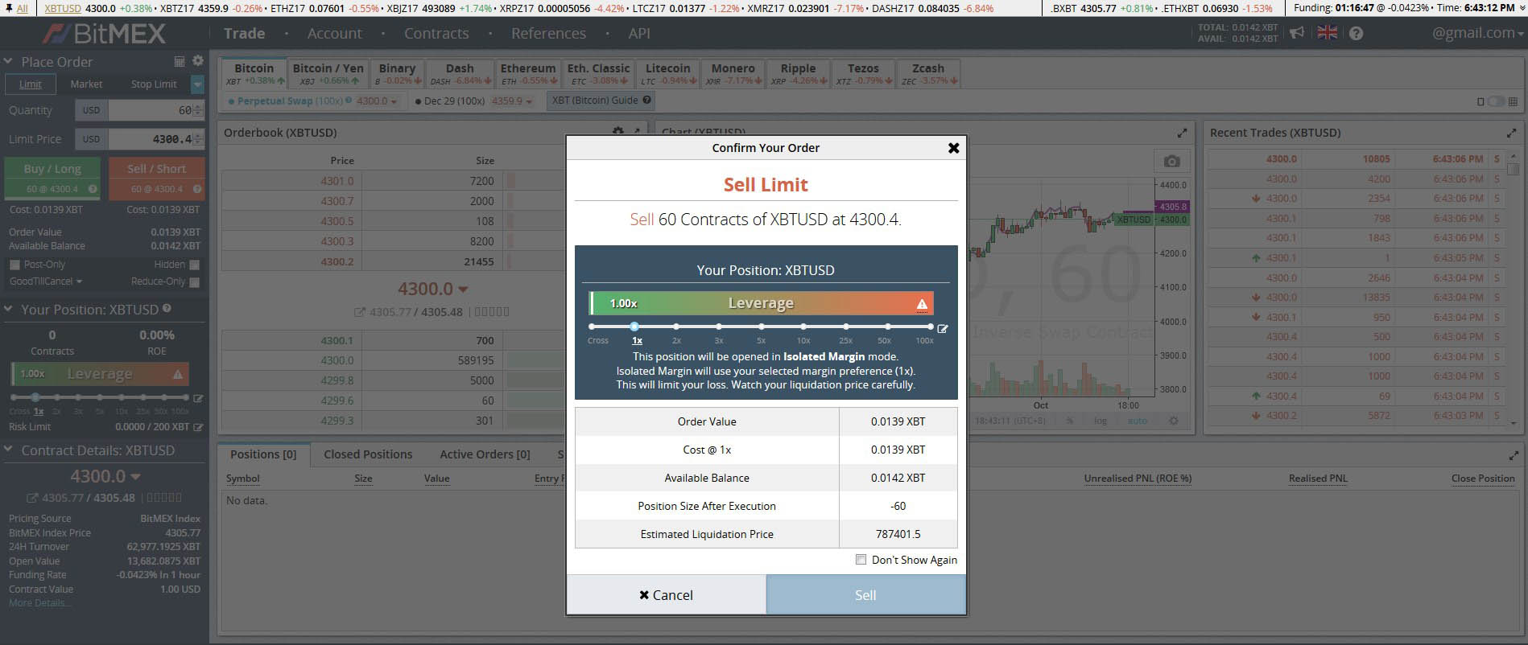
Task: Switch to grid layout icon
Action: pyautogui.click(x=1513, y=101)
